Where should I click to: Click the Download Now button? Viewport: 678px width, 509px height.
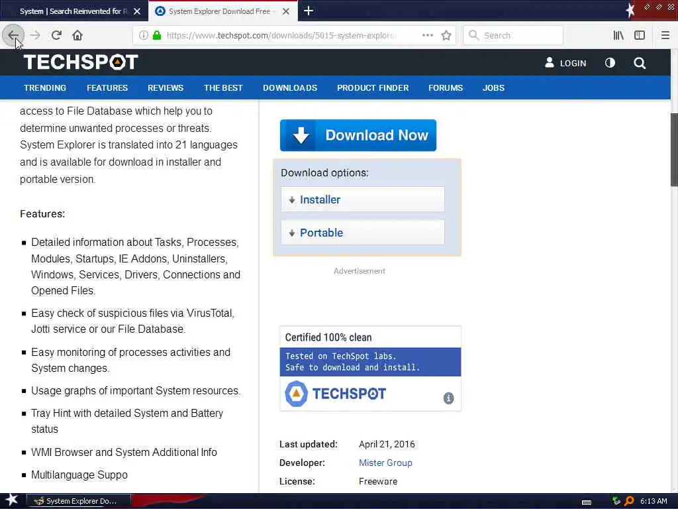pos(358,135)
